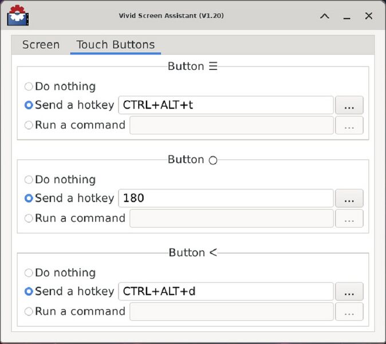Set Button < to Do nothing
Screen dimensions: 386x344
29,273
